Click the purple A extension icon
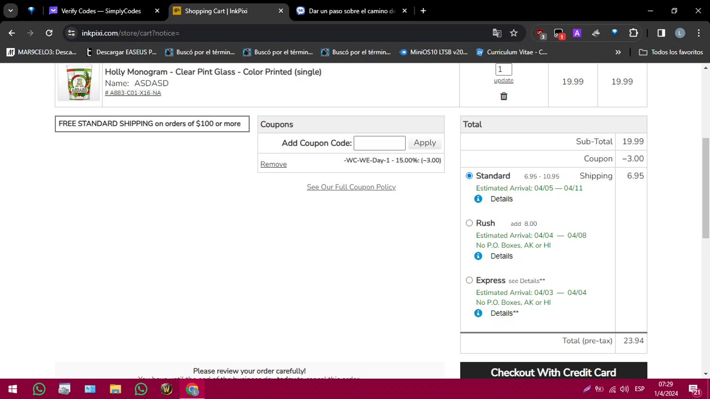The height and width of the screenshot is (399, 710). click(x=577, y=33)
